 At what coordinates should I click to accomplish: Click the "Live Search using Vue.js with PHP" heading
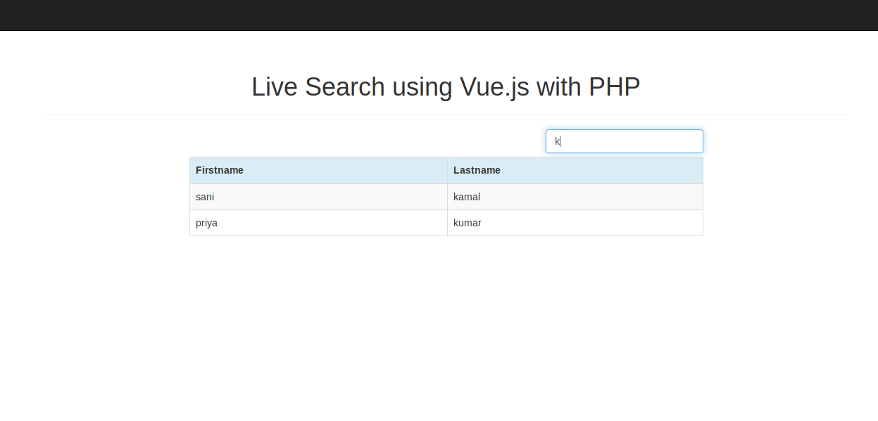[x=446, y=87]
